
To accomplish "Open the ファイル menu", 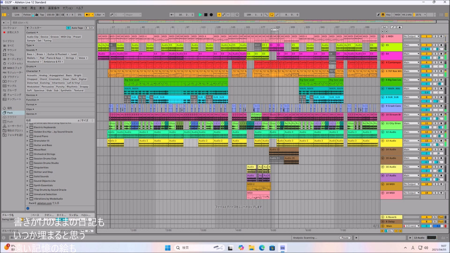I will (5, 8).
